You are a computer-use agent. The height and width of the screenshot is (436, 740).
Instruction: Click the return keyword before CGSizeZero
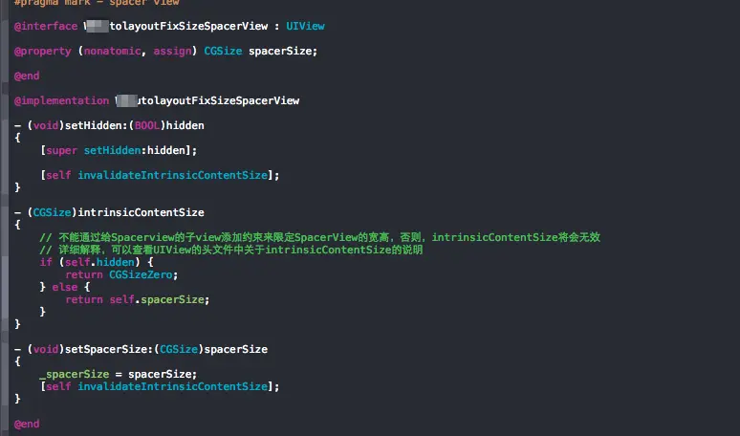tap(83, 275)
